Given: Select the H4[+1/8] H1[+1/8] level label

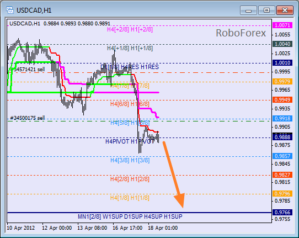Looking at the screenshot, I should point(130,48).
